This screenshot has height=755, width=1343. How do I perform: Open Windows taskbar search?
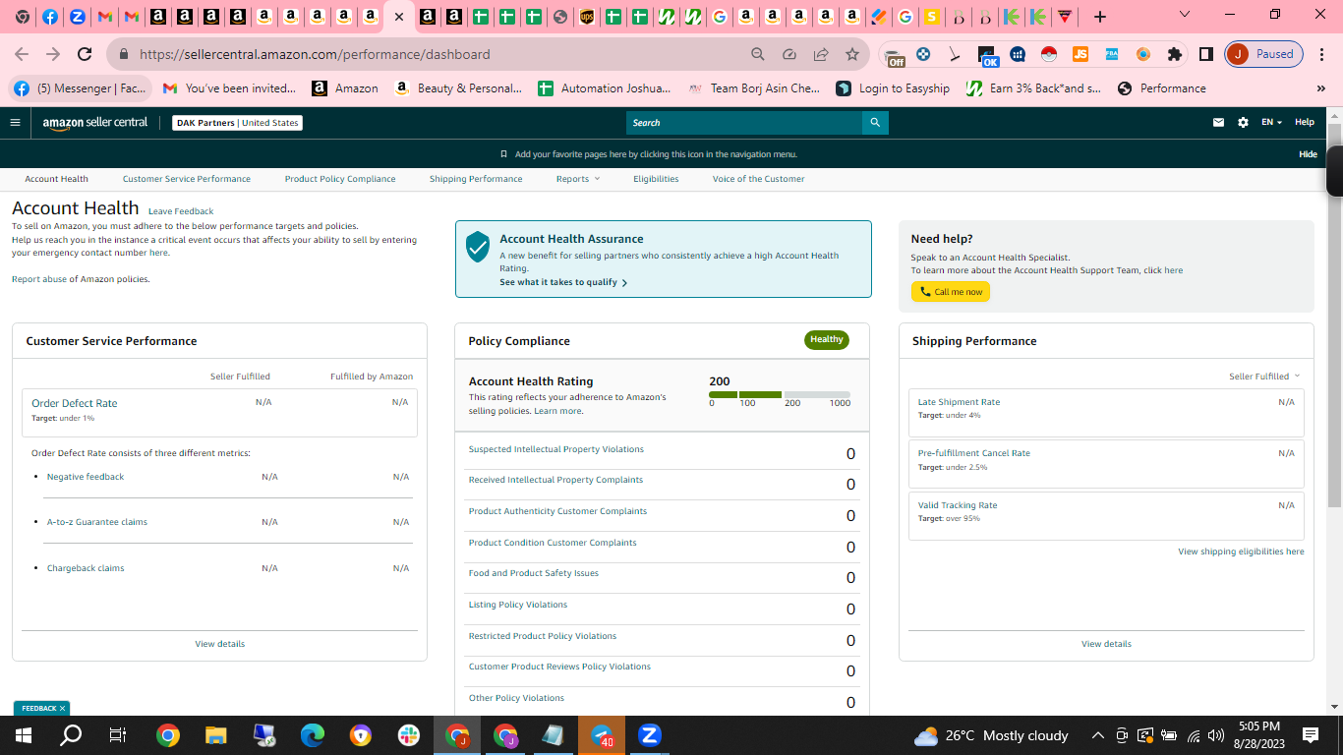coord(71,735)
